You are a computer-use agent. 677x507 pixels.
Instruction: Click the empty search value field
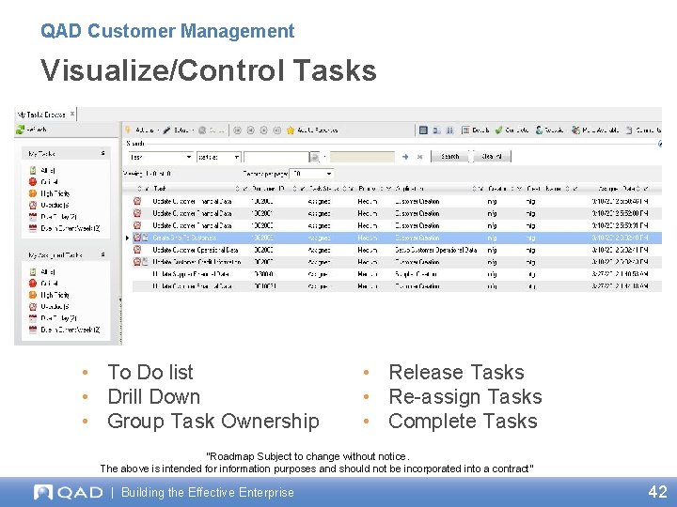point(276,157)
